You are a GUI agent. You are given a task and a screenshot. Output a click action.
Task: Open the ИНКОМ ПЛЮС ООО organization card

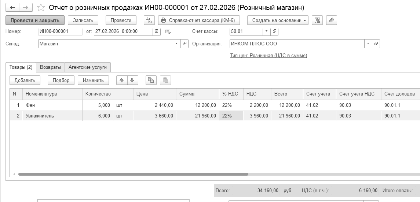click(376, 44)
